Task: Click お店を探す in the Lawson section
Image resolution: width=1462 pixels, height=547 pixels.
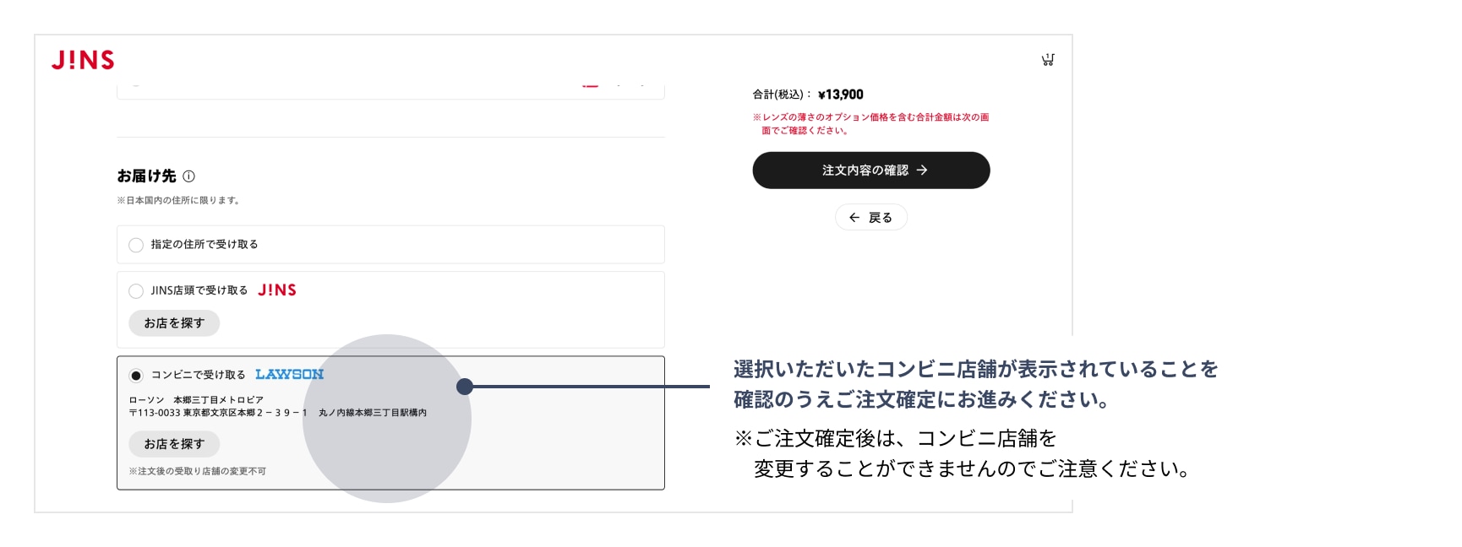Action: click(x=173, y=443)
